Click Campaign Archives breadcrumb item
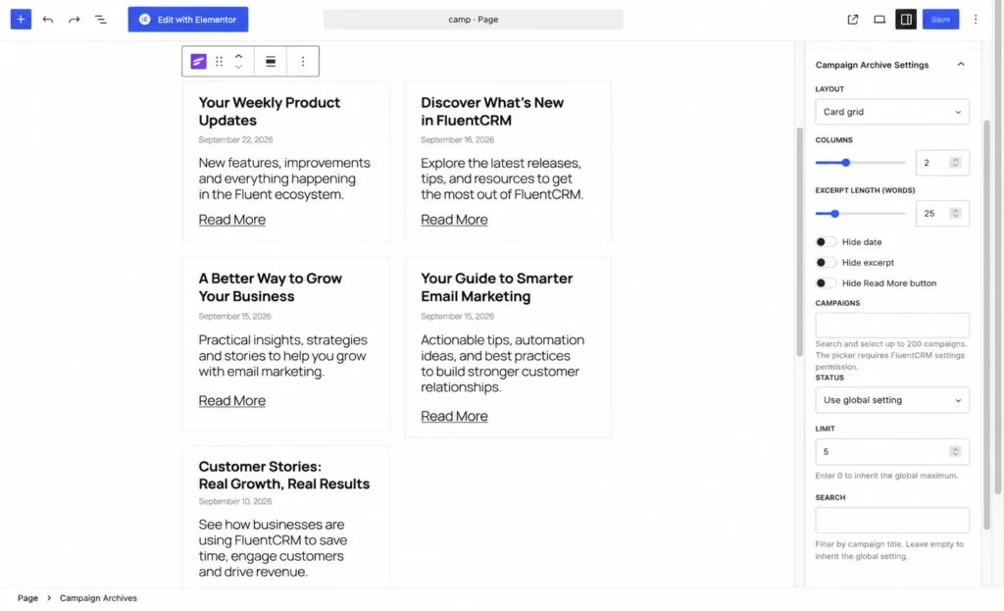This screenshot has width=1004, height=611. tap(98, 597)
